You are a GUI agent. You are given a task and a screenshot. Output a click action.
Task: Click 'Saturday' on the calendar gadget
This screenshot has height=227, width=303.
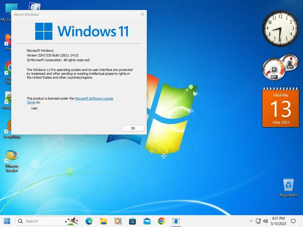(281, 95)
